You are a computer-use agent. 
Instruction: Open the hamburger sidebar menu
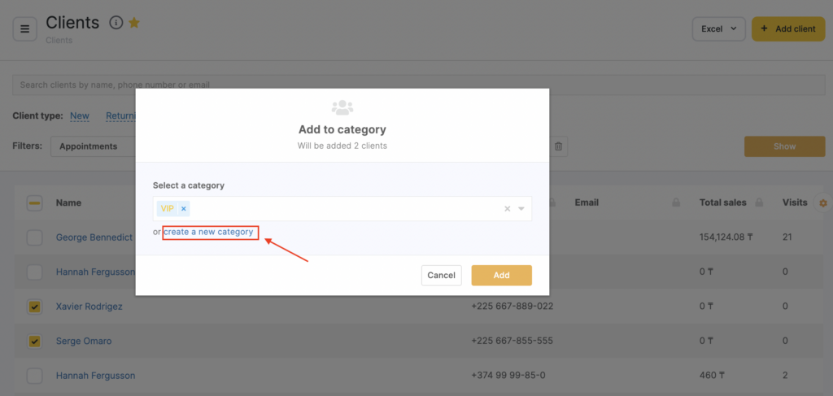24,29
